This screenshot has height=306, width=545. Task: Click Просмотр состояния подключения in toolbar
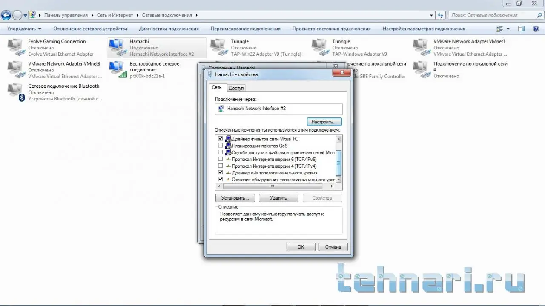coord(332,29)
